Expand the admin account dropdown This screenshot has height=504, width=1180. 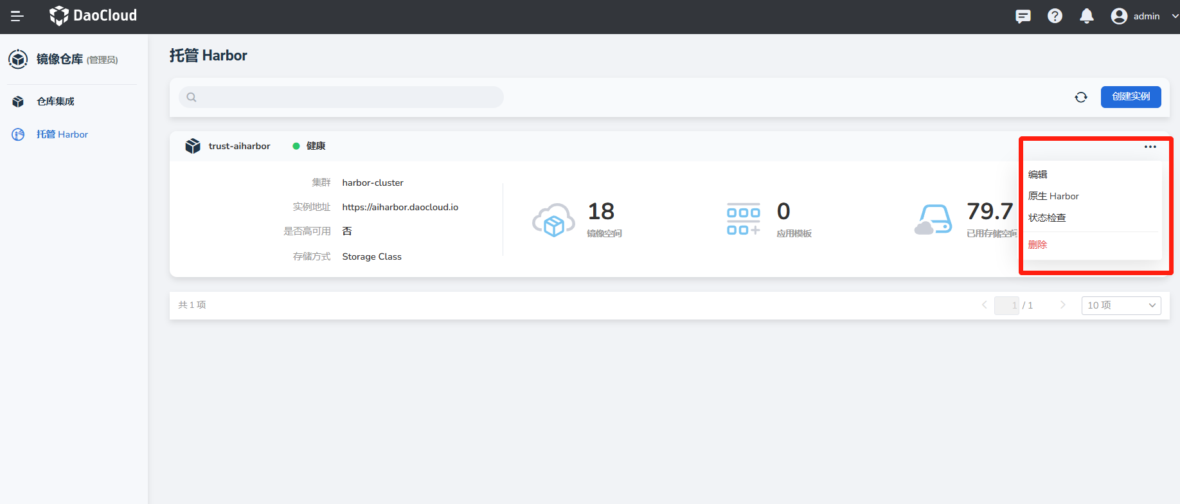click(1175, 16)
